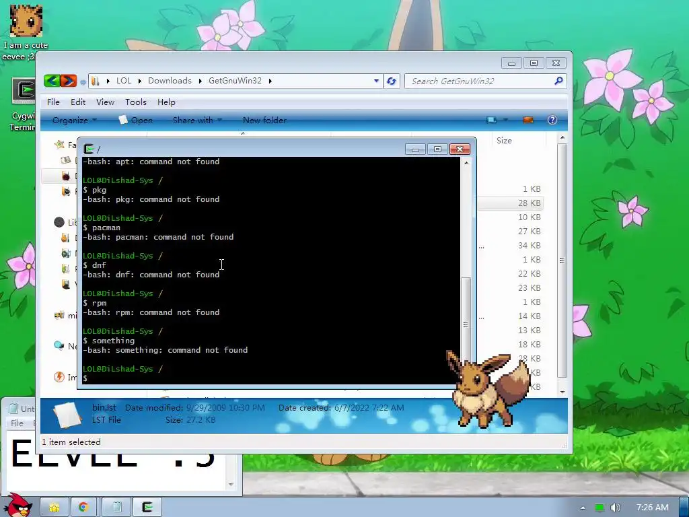Click the 22 KB file size entry
Screen dimensions: 689x517
pyautogui.click(x=529, y=273)
